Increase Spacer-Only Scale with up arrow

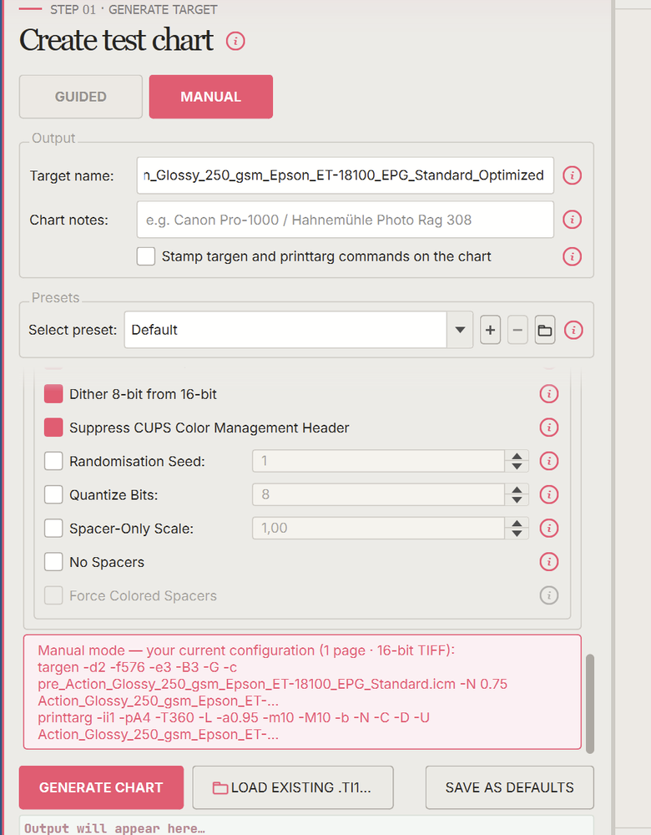[x=517, y=524]
